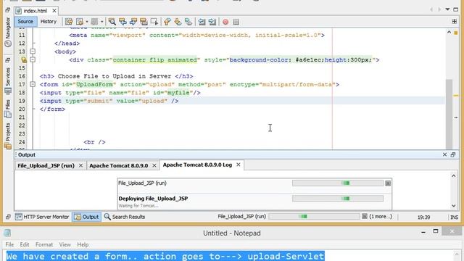Click Previous Bookmark icon

click(167, 22)
